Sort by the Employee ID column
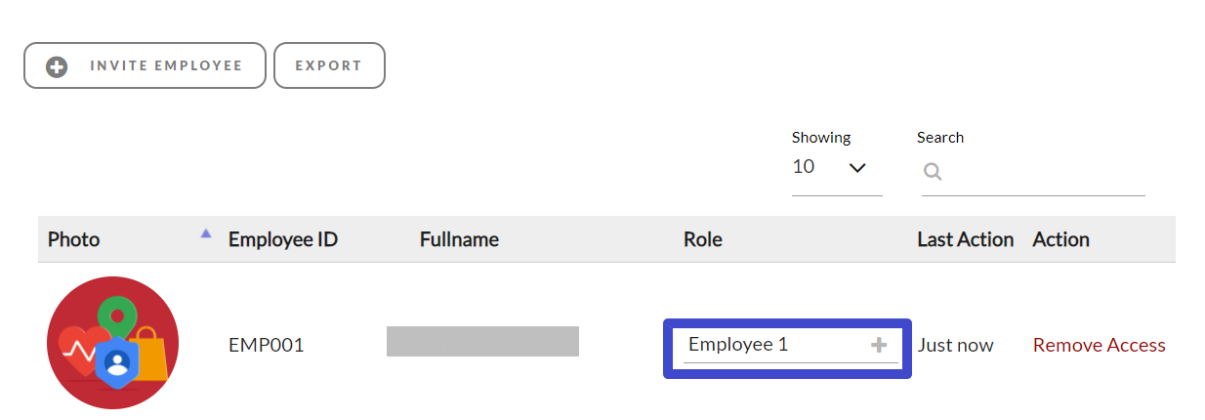The width and height of the screenshot is (1205, 420). (x=283, y=239)
